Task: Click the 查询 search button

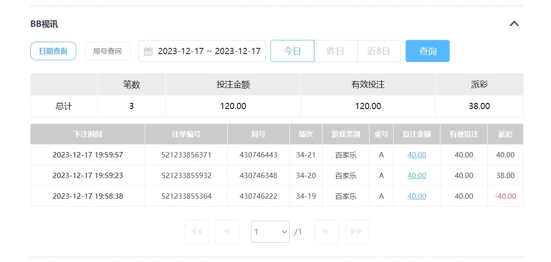Action: 428,51
